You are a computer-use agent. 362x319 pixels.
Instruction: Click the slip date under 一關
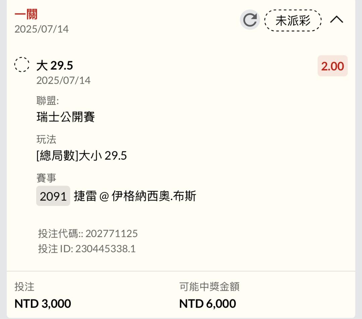42,29
